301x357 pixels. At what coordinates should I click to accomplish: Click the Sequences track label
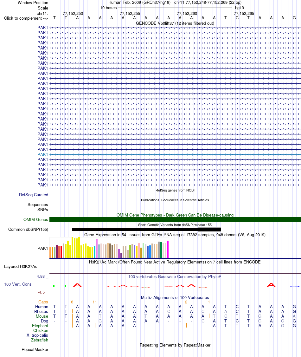(38, 205)
